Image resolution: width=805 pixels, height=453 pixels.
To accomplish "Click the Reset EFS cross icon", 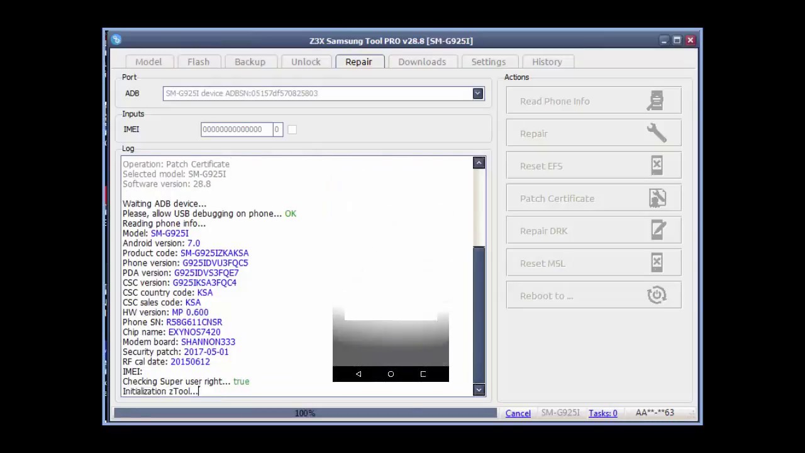I will (657, 165).
